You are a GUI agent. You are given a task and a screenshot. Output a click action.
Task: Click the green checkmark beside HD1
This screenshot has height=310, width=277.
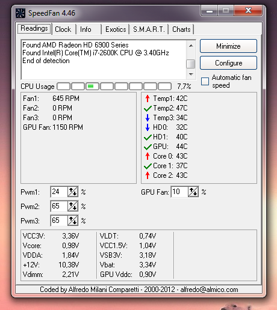click(148, 137)
